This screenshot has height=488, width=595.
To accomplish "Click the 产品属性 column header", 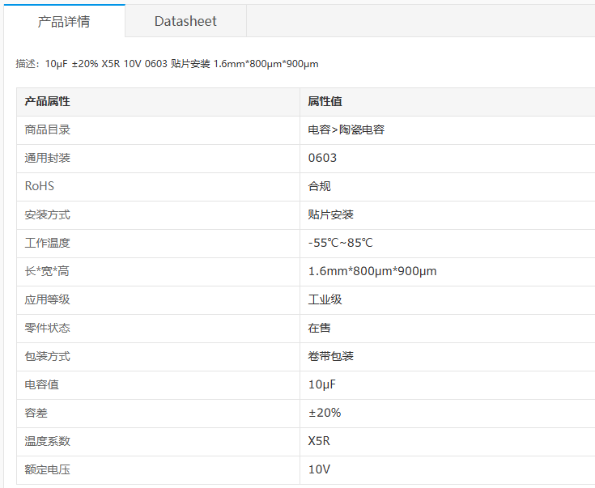I will coord(48,101).
